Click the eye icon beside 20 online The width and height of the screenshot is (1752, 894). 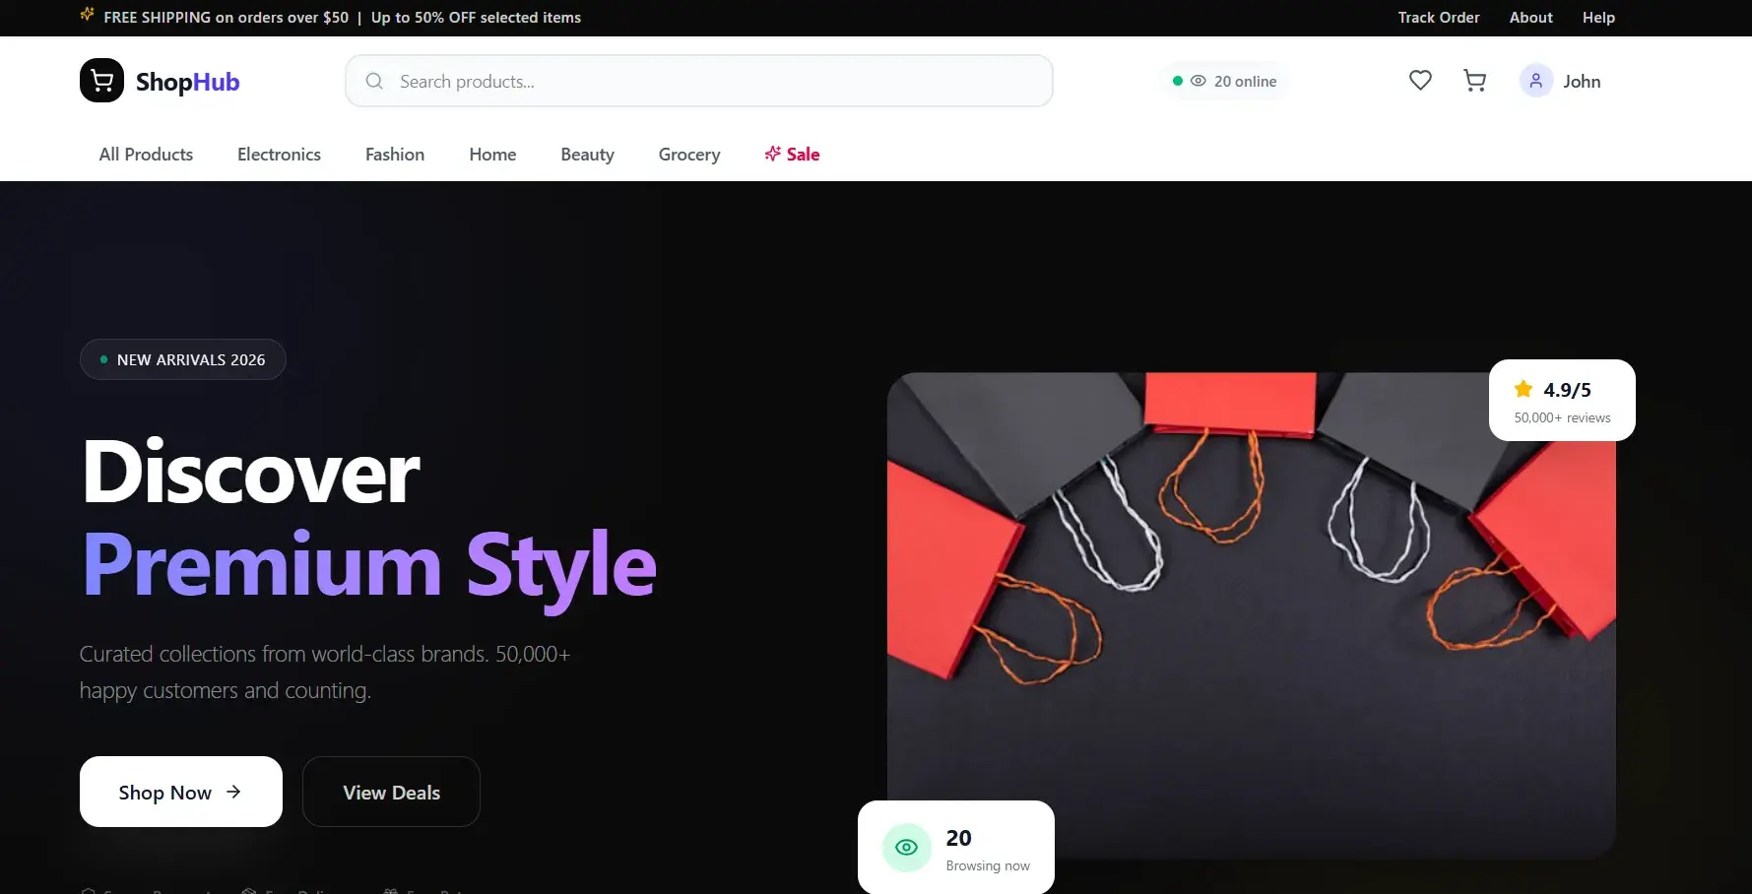[x=1199, y=81]
